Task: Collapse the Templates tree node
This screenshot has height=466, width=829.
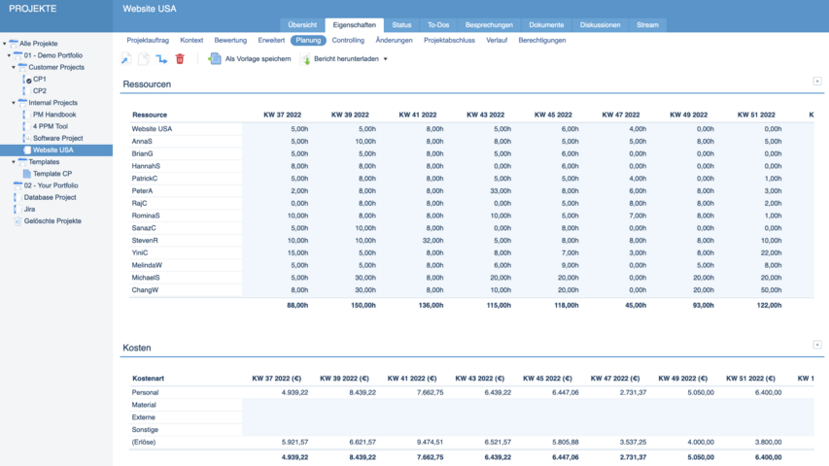Action: coord(14,162)
